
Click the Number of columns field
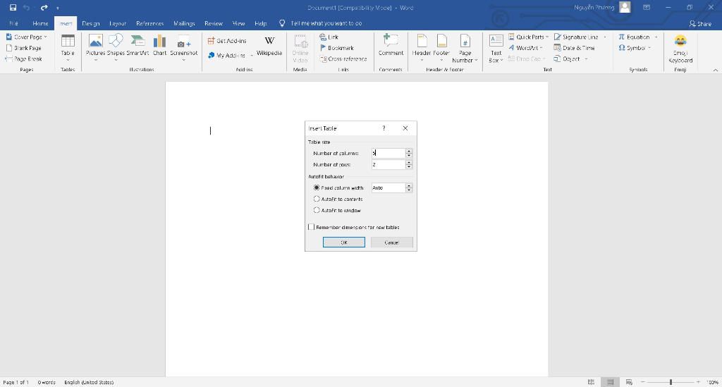388,153
